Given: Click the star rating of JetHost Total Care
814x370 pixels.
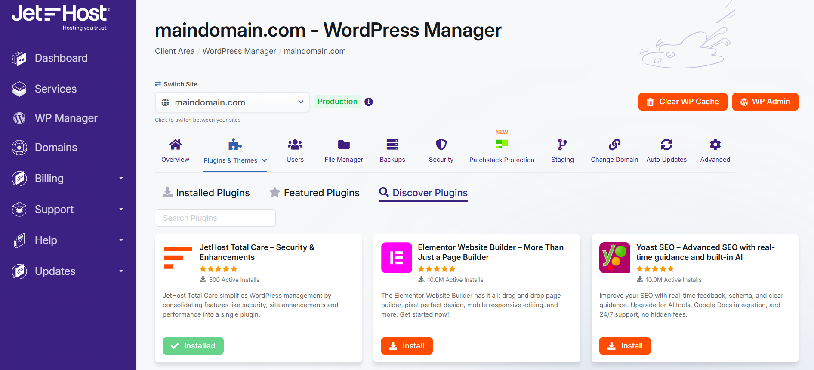Looking at the screenshot, I should pos(218,269).
